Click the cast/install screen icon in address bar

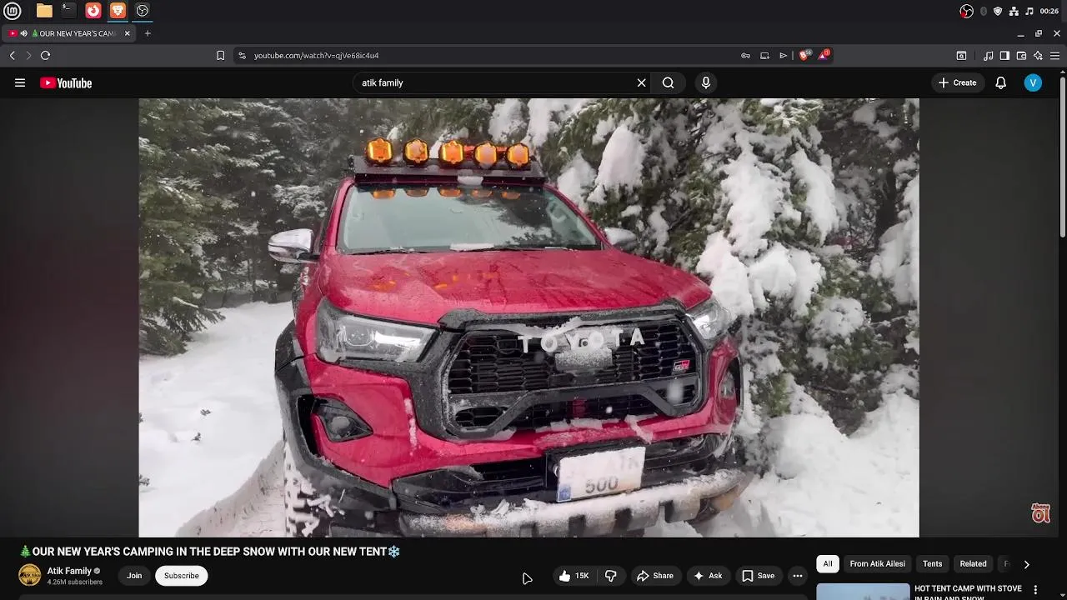point(764,55)
